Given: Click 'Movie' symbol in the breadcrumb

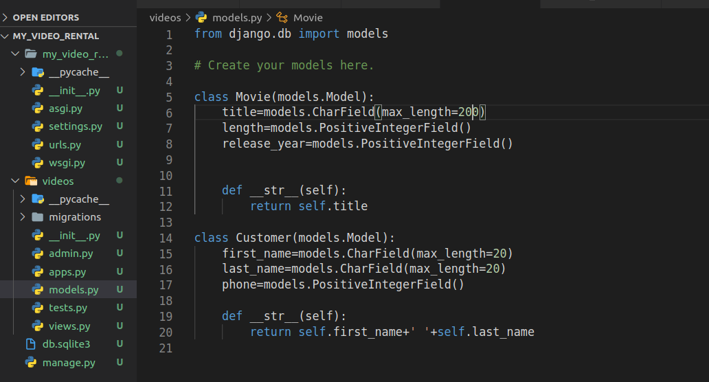Looking at the screenshot, I should [308, 18].
